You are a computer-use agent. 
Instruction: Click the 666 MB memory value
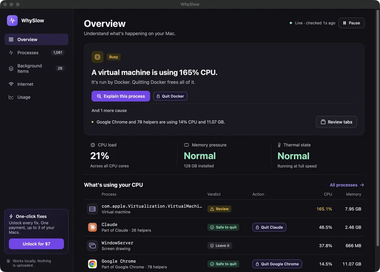(353, 246)
